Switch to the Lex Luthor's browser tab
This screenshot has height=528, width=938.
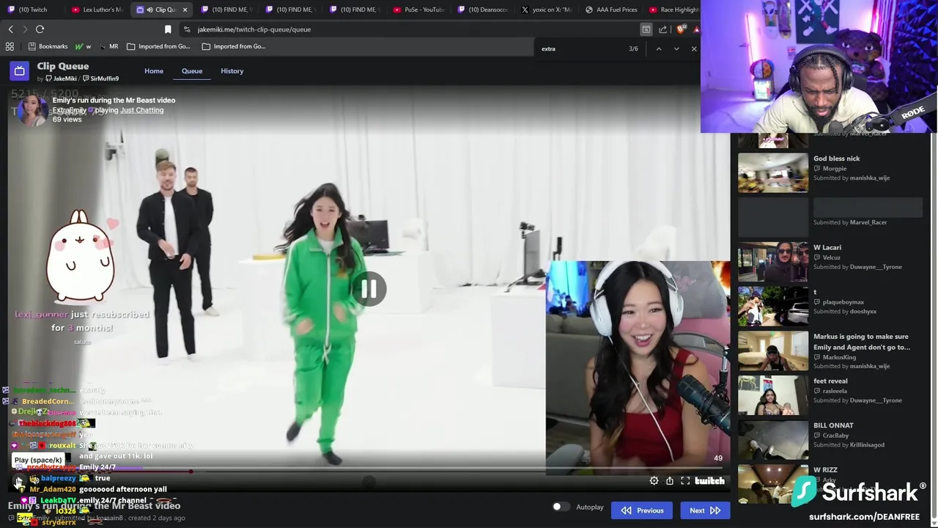(97, 10)
